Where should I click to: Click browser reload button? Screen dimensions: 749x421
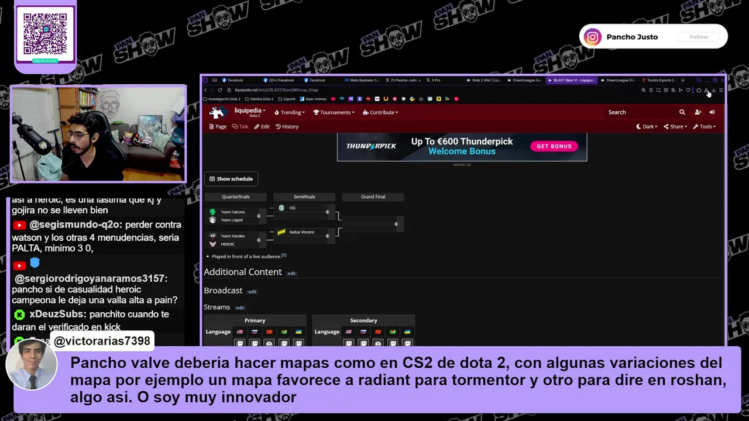point(220,90)
